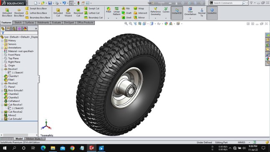Switch to the DimXpert tab
The width and height of the screenshot is (270, 152).
pos(69,23)
